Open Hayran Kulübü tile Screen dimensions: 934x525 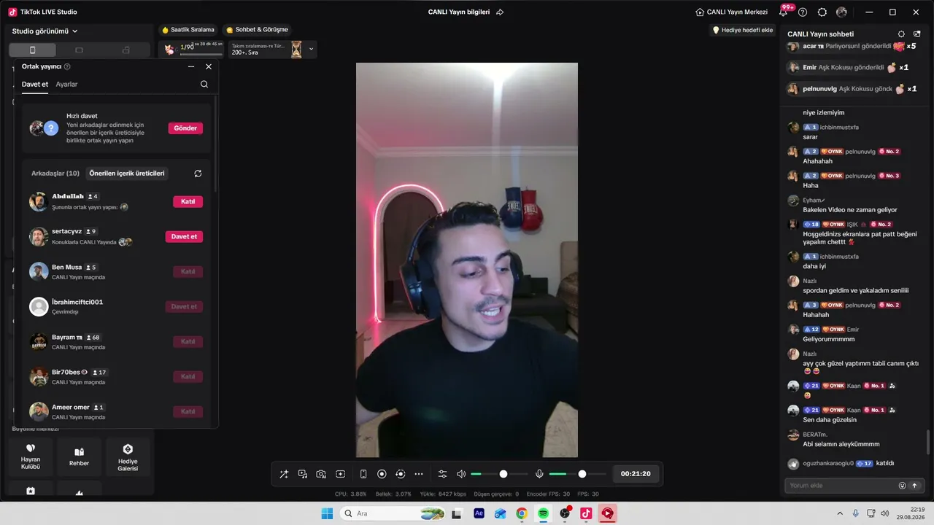31,456
